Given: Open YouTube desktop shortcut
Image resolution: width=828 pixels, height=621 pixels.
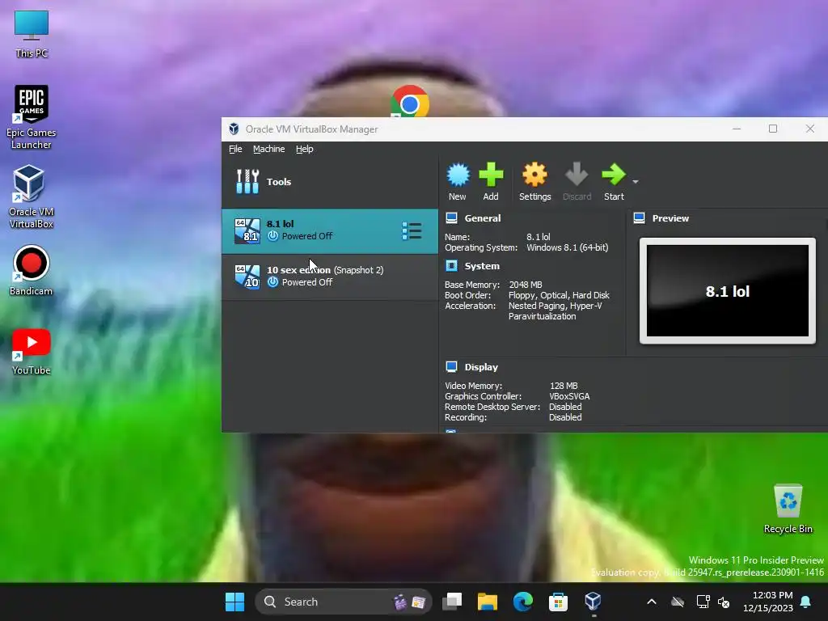Looking at the screenshot, I should coord(32,351).
